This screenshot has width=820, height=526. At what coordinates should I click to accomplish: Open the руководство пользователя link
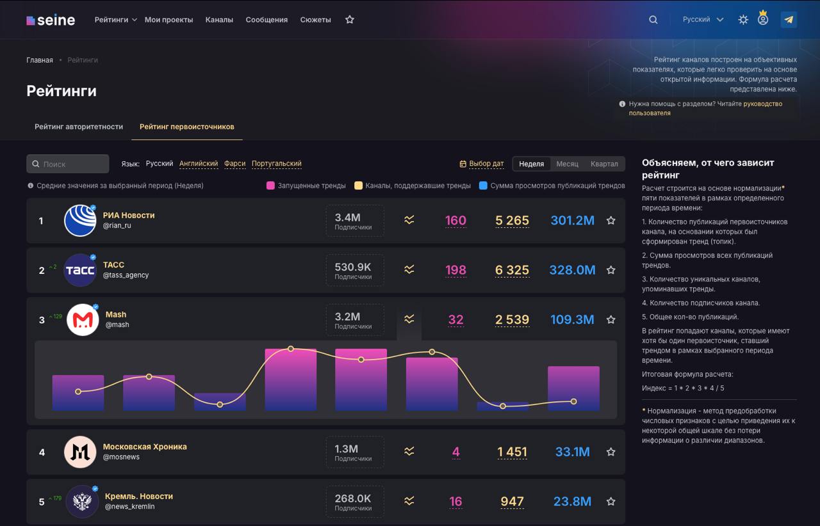(705, 108)
